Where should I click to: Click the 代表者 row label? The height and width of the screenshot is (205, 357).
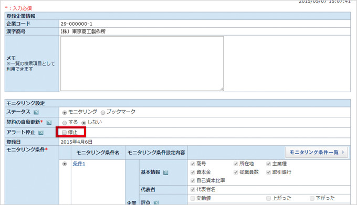[x=148, y=190]
